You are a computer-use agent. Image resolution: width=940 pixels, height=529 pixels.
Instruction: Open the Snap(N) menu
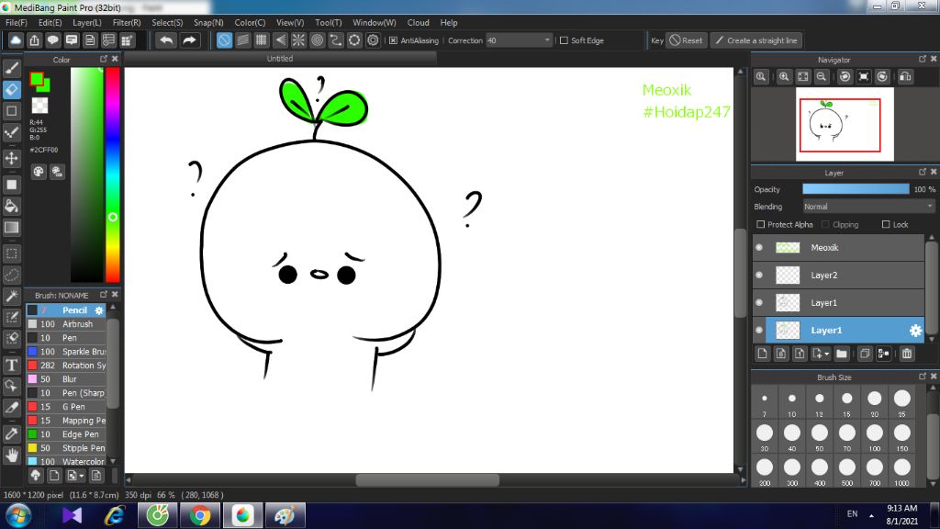point(208,23)
